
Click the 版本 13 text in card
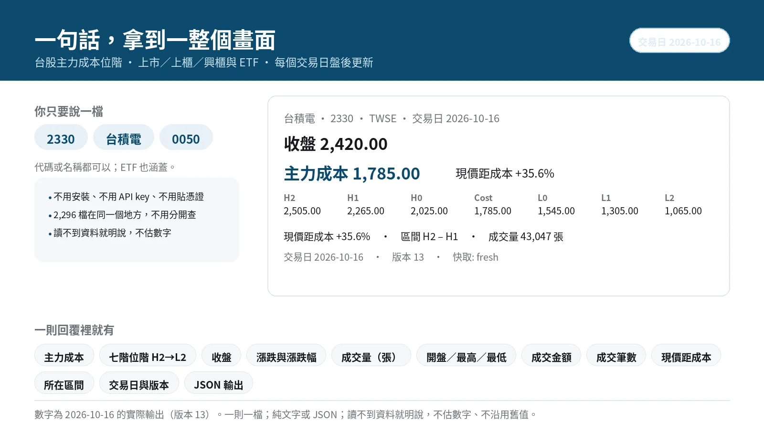tap(408, 257)
